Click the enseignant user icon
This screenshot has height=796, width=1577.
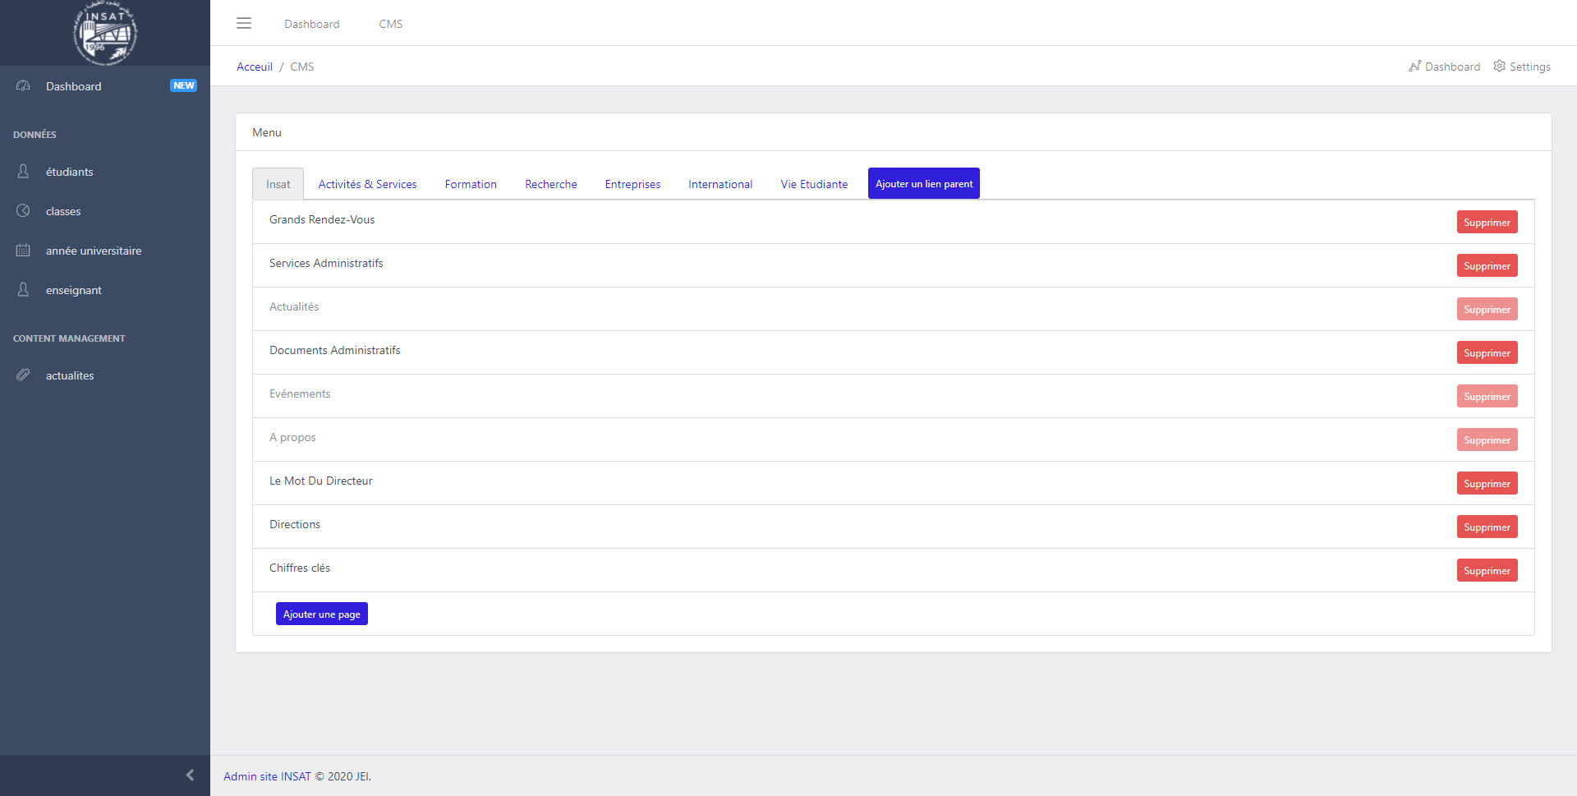[x=23, y=290]
